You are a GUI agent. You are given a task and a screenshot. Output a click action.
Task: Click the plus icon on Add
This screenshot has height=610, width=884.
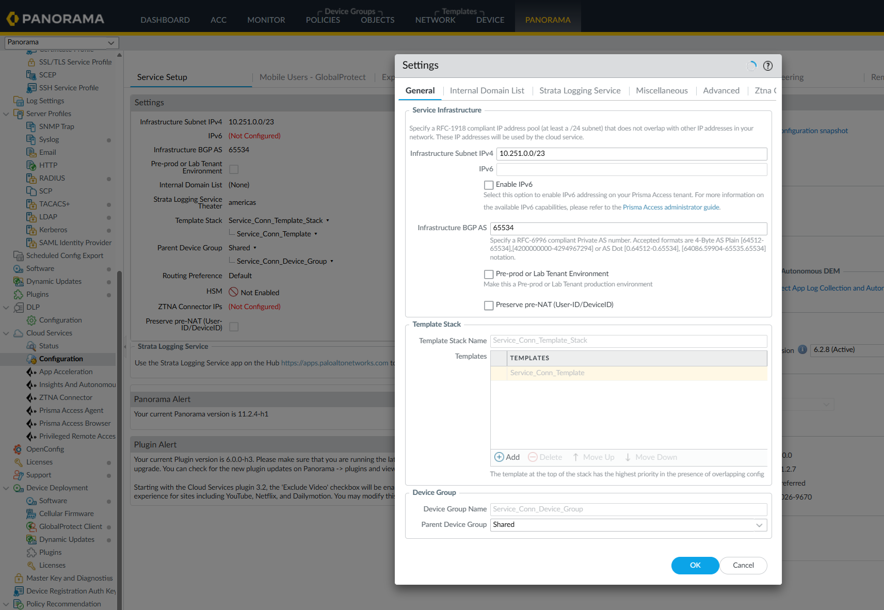coord(499,457)
